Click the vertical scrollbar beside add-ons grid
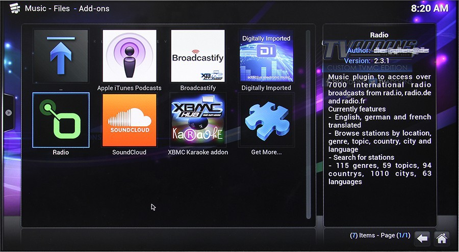The height and width of the screenshot is (252, 459). coord(308,122)
